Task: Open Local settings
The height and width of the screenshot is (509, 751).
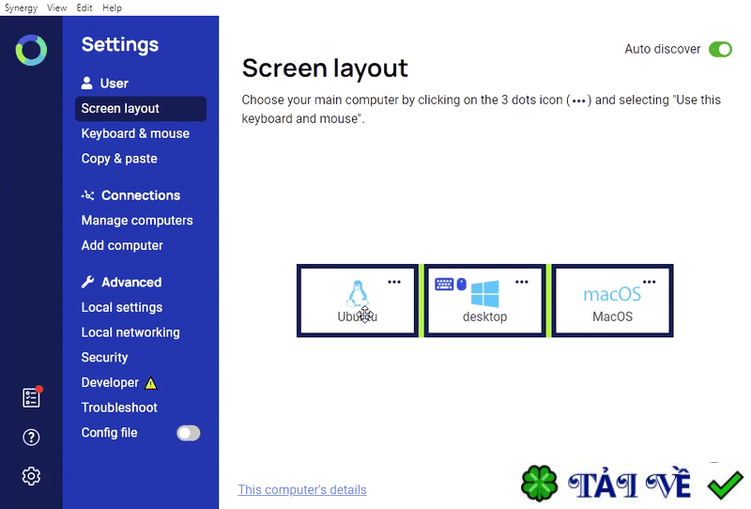Action: 122,307
